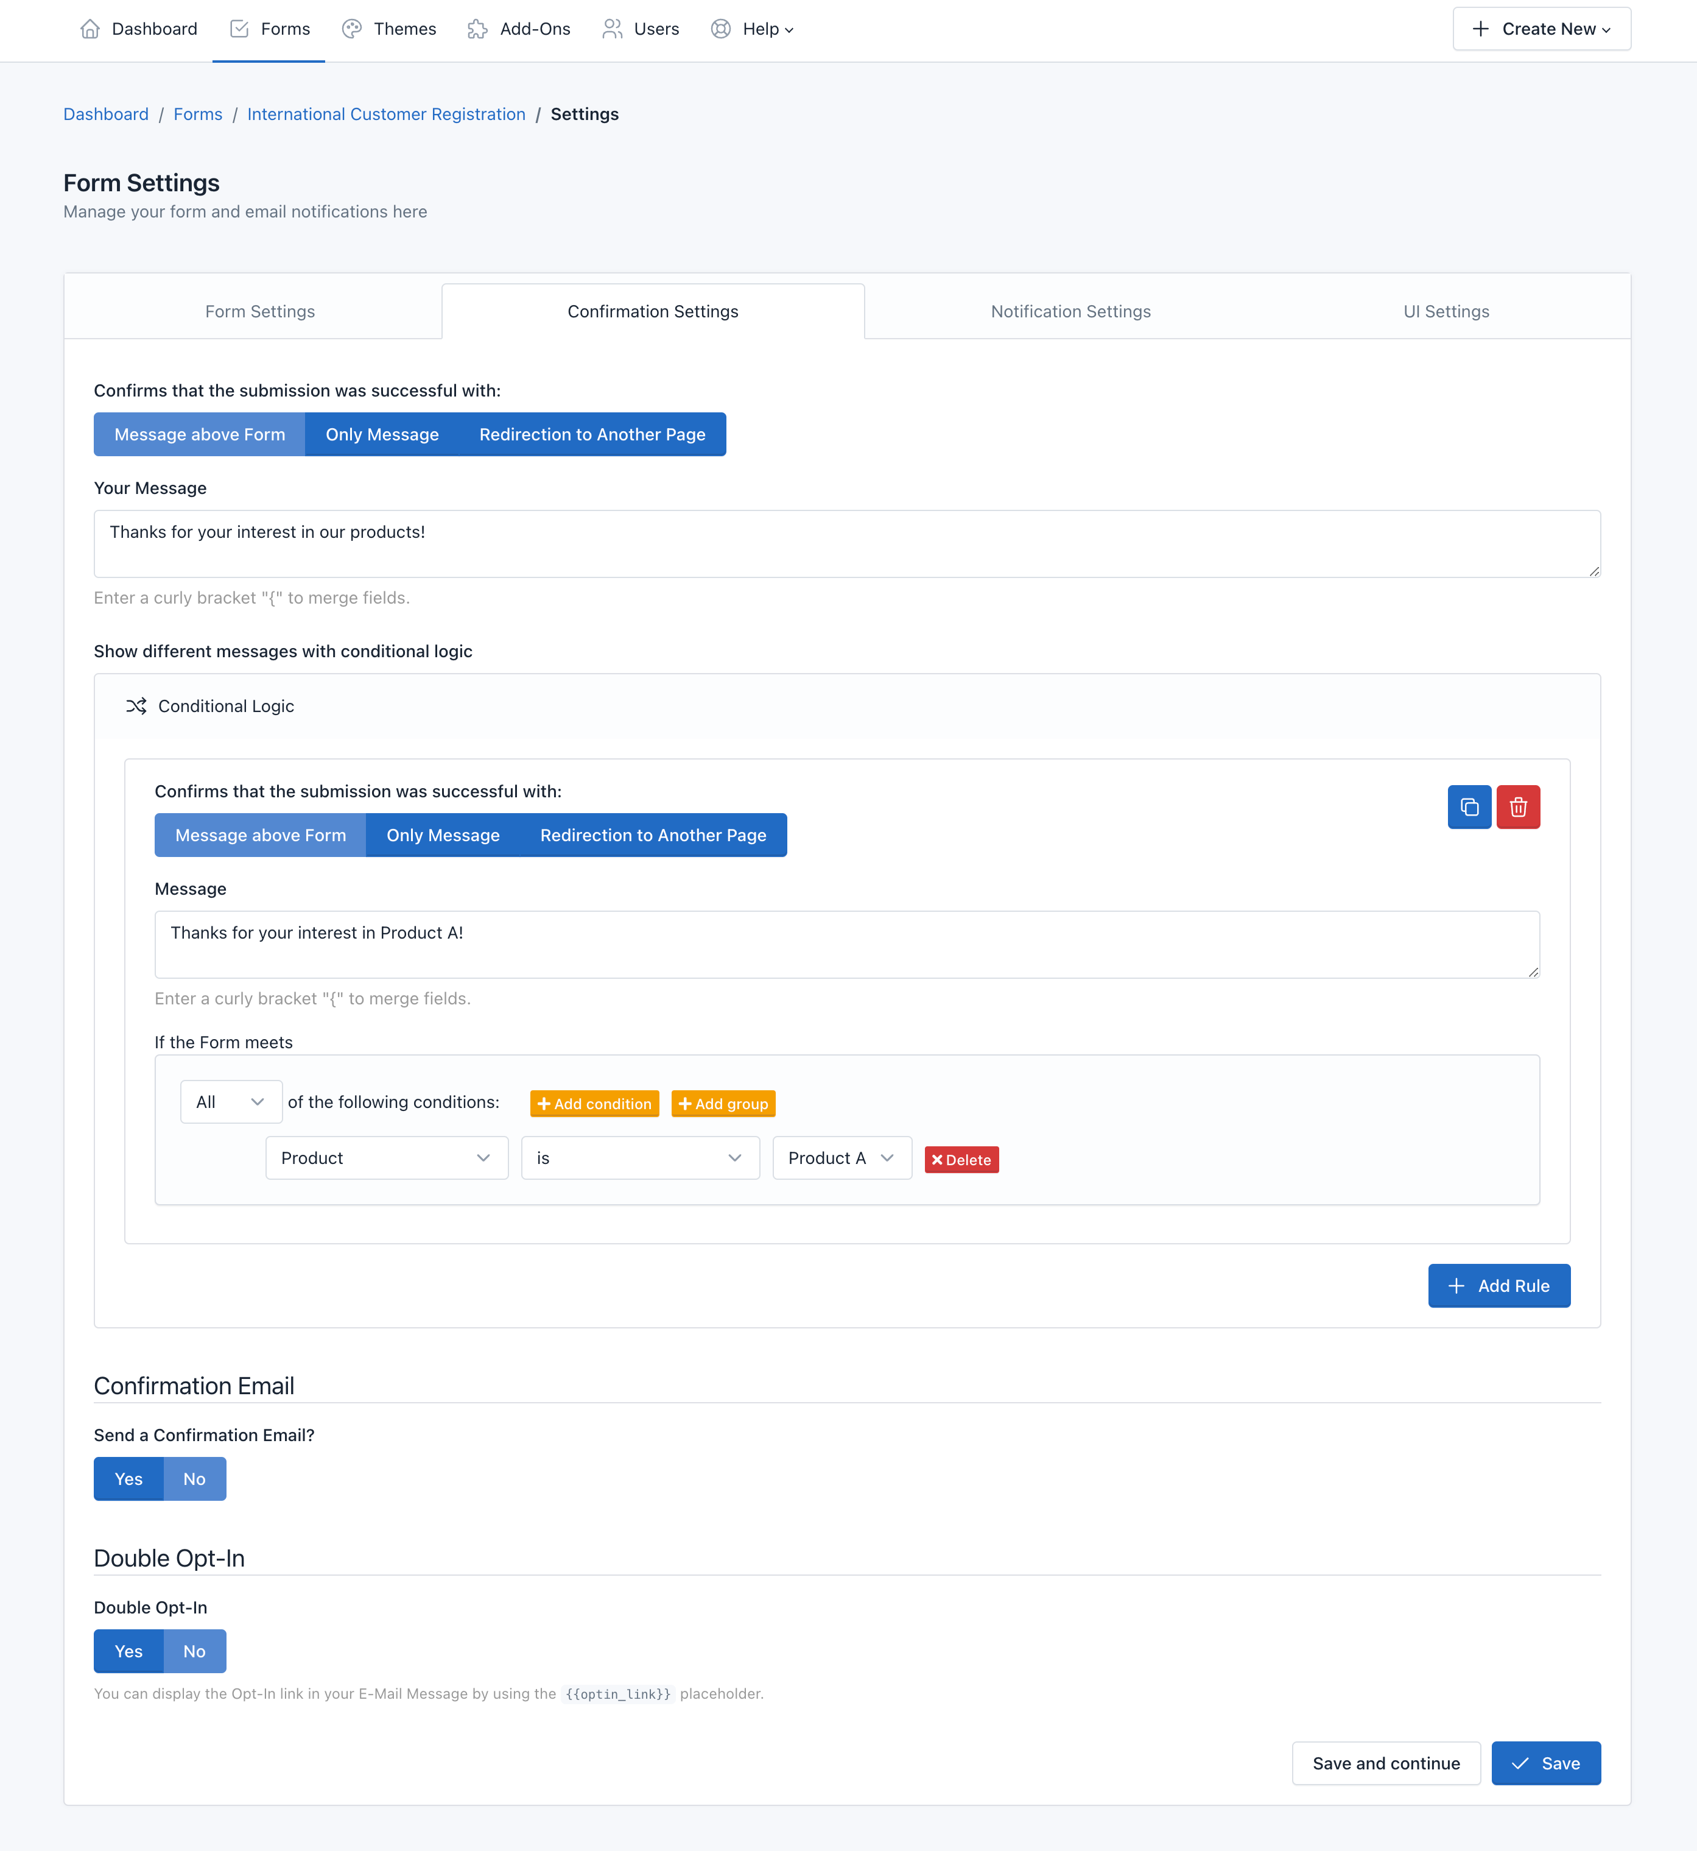Click the duplicate/copy rule icon
The height and width of the screenshot is (1851, 1697).
[1468, 806]
